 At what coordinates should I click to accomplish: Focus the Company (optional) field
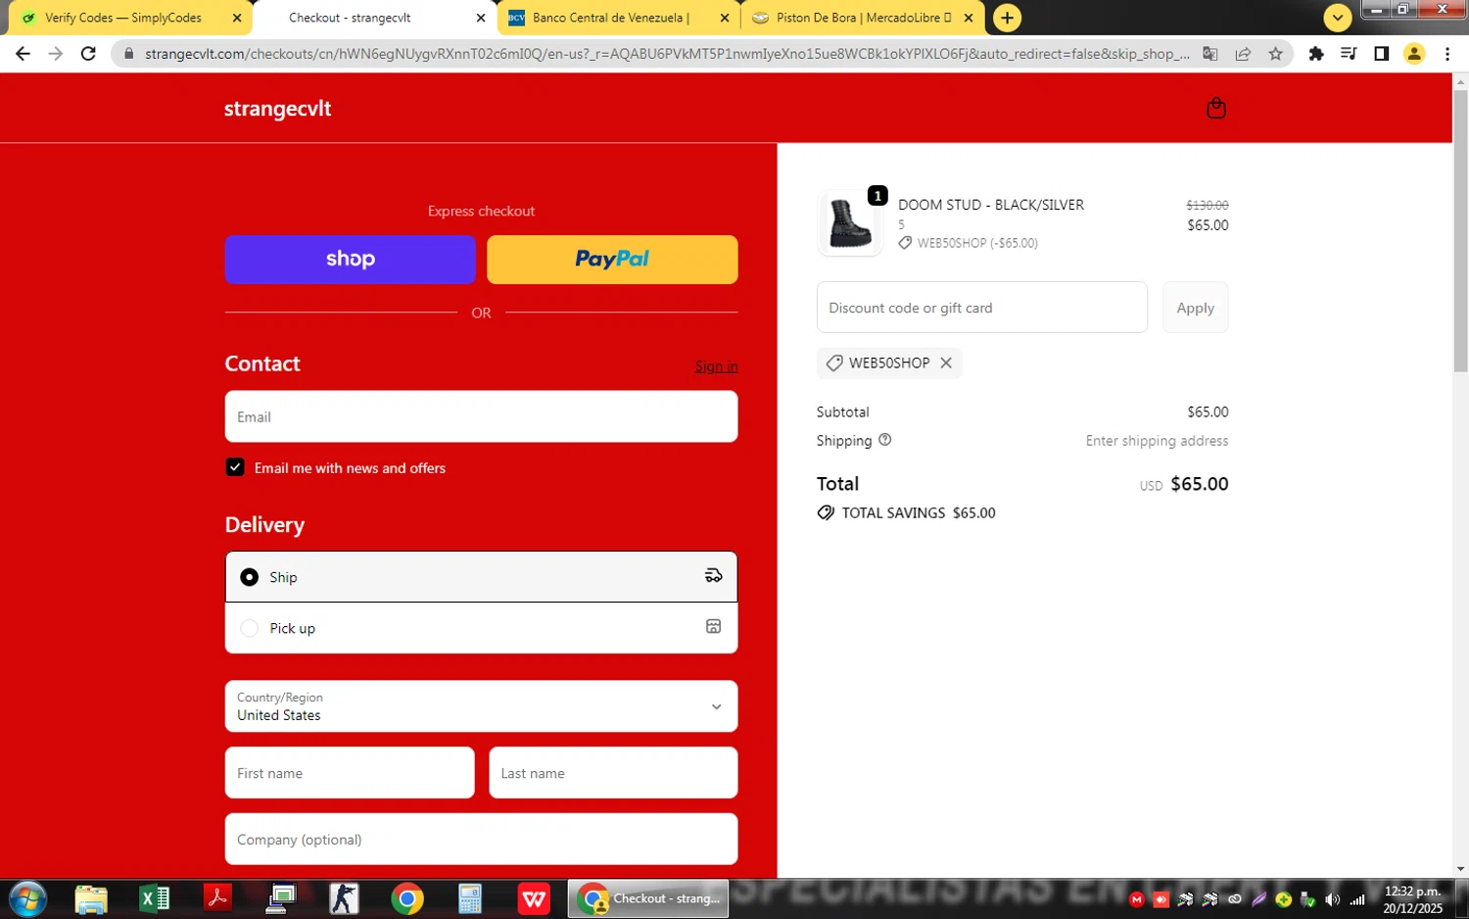point(481,840)
